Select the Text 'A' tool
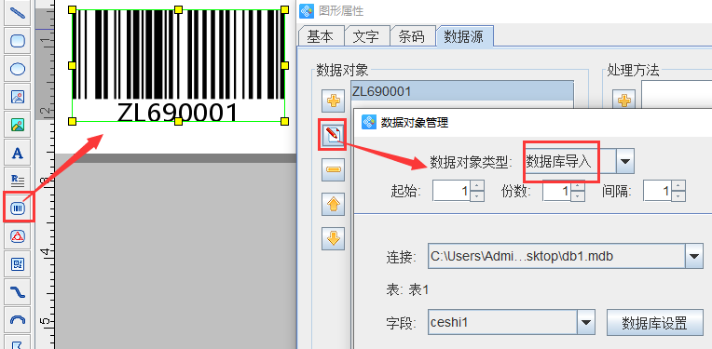 (x=18, y=153)
